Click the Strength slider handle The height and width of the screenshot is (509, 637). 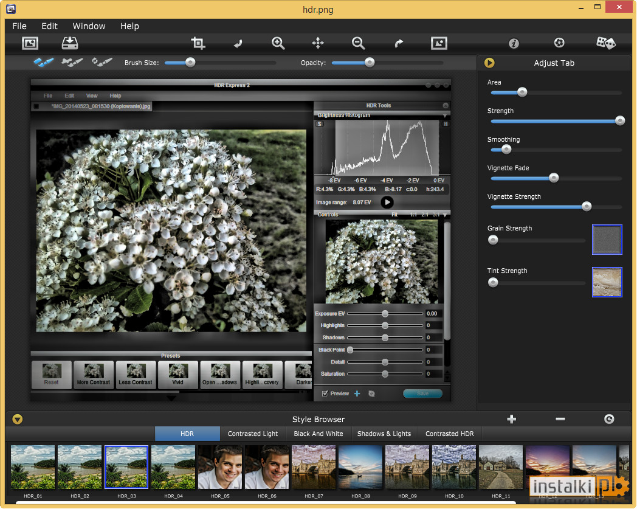[619, 121]
